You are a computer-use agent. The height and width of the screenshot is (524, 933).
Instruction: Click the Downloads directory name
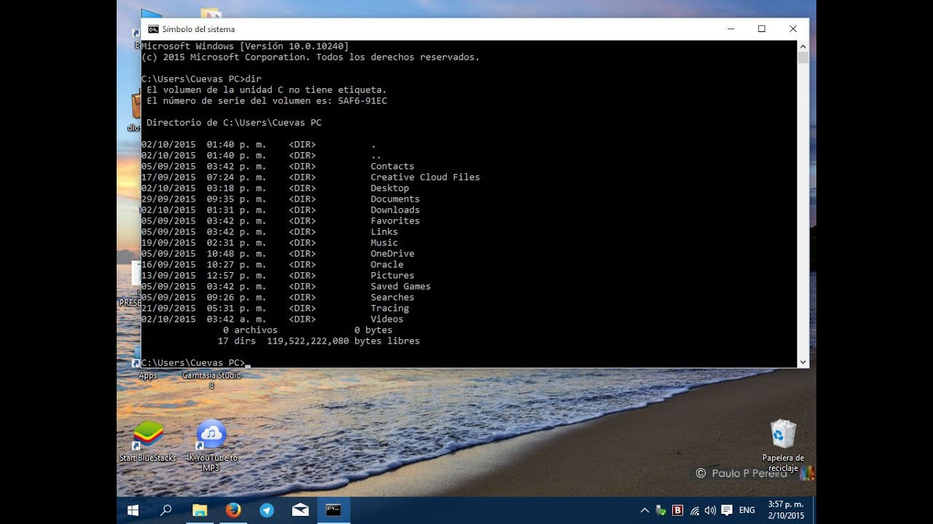(395, 210)
